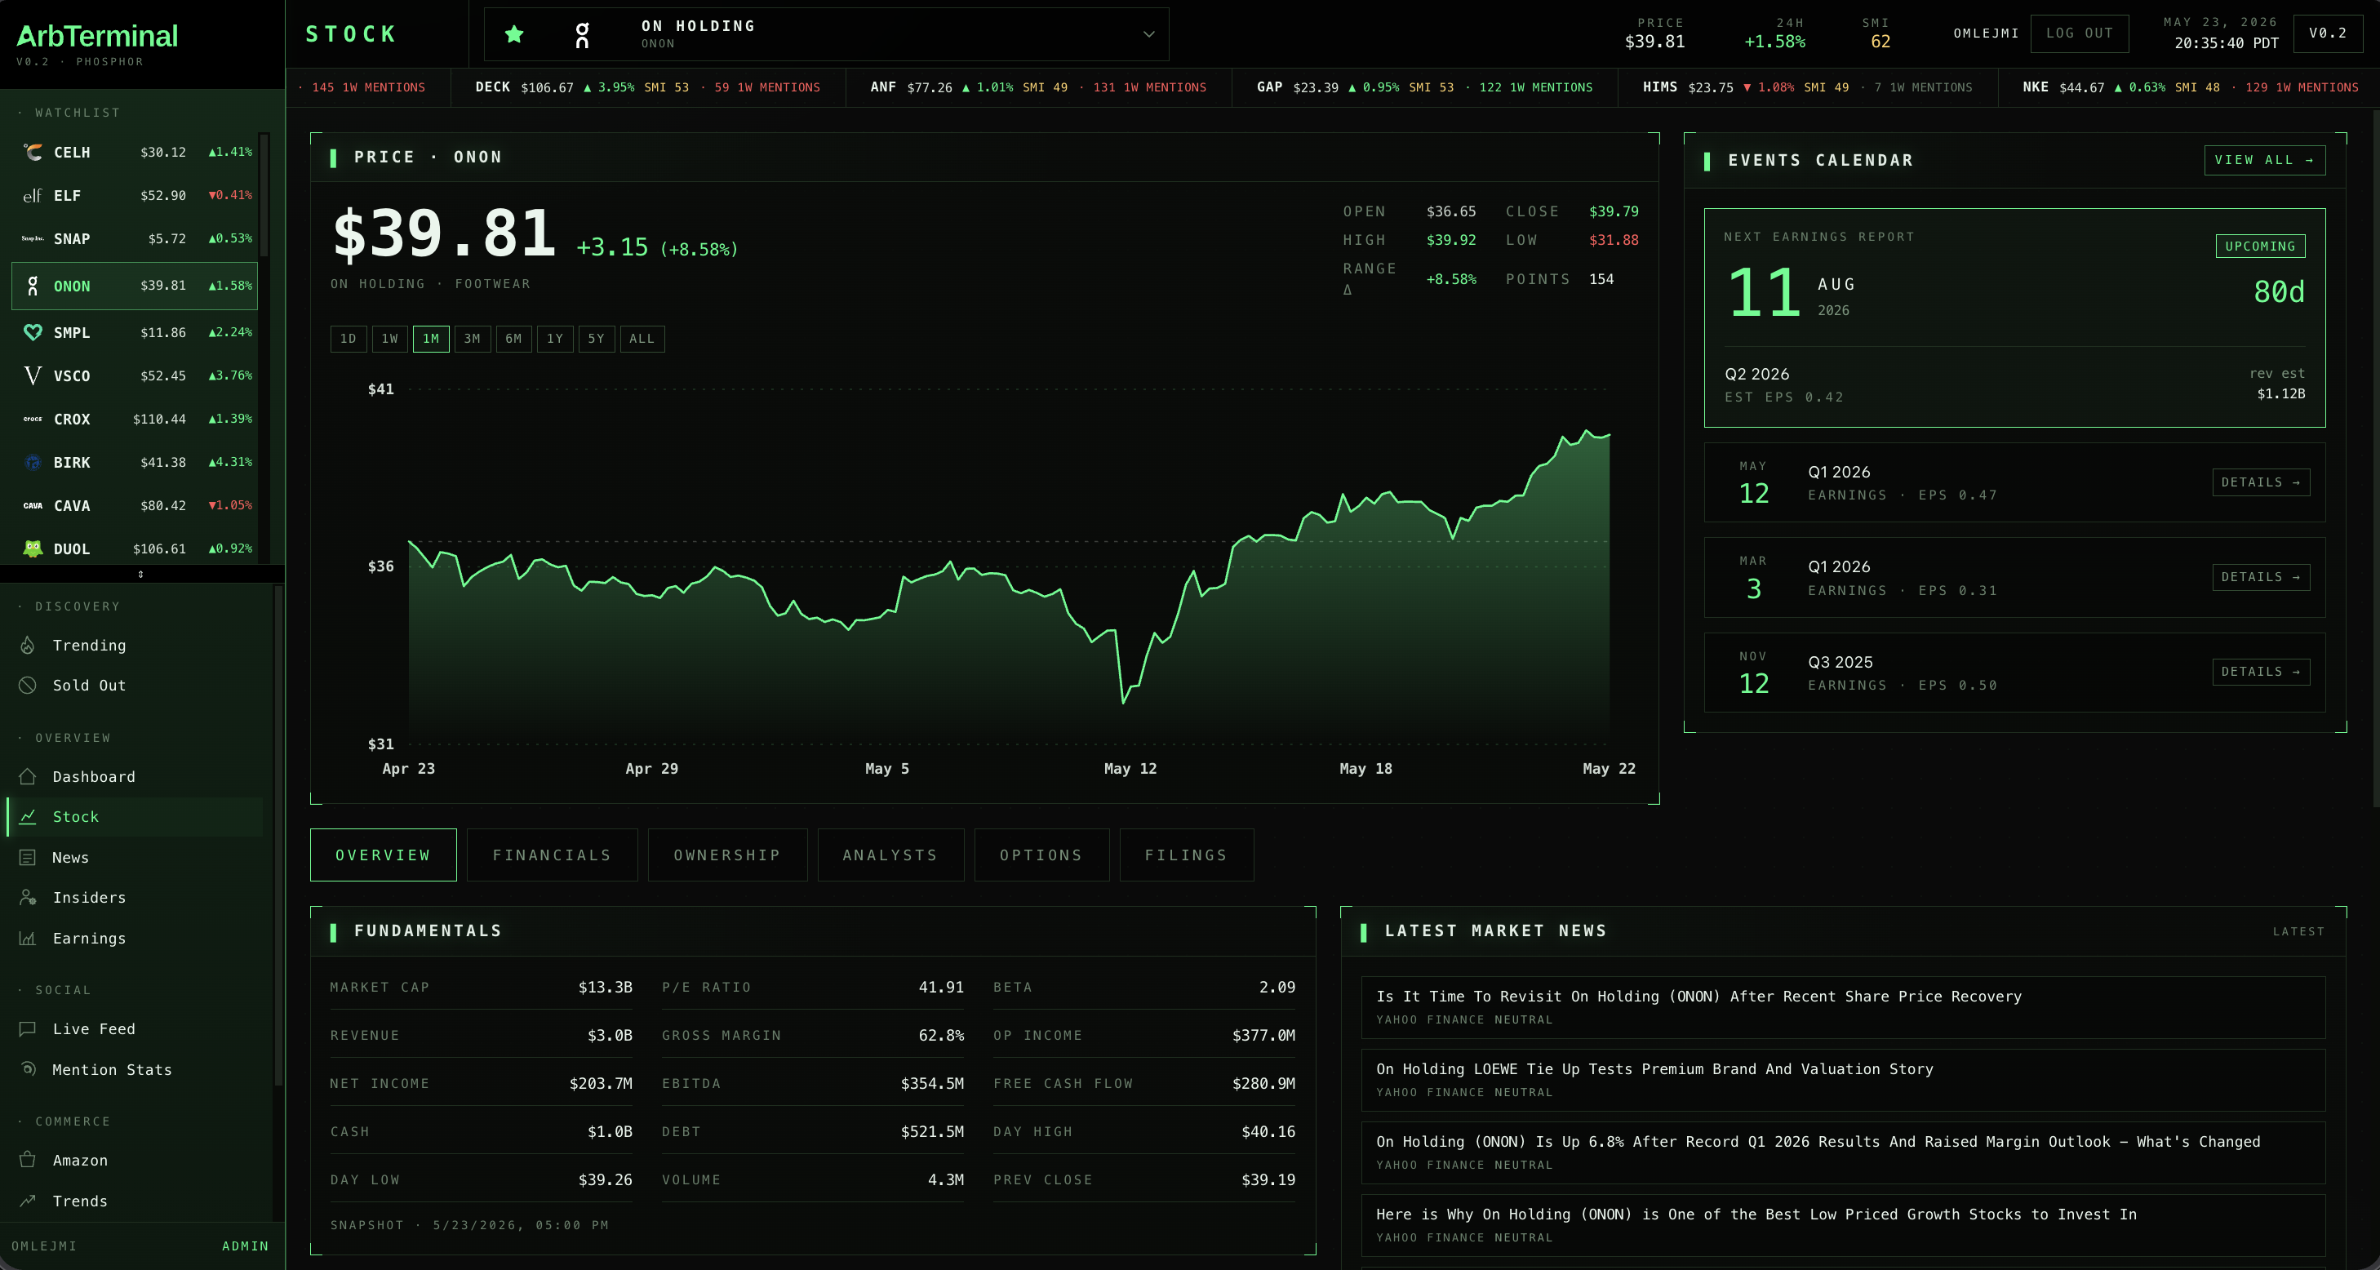Viewport: 2380px width, 1270px height.
Task: Open the 'Is It Time To Revisit' article
Action: tap(1843, 1006)
